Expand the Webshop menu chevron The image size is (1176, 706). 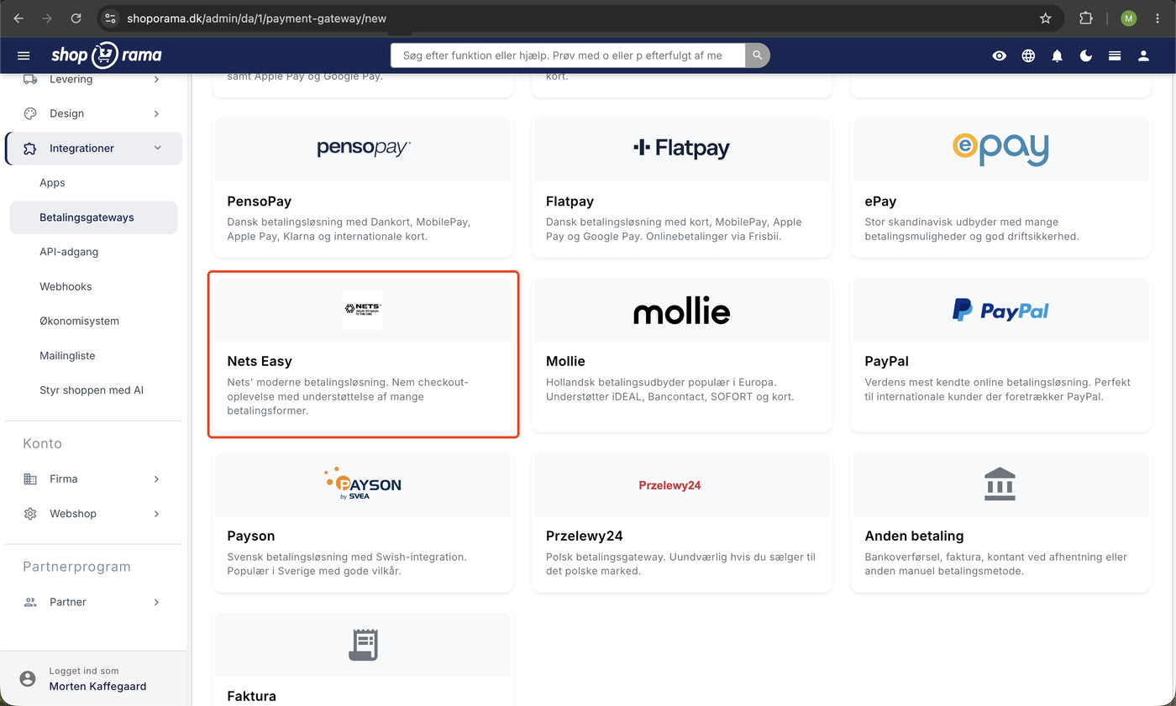tap(156, 513)
